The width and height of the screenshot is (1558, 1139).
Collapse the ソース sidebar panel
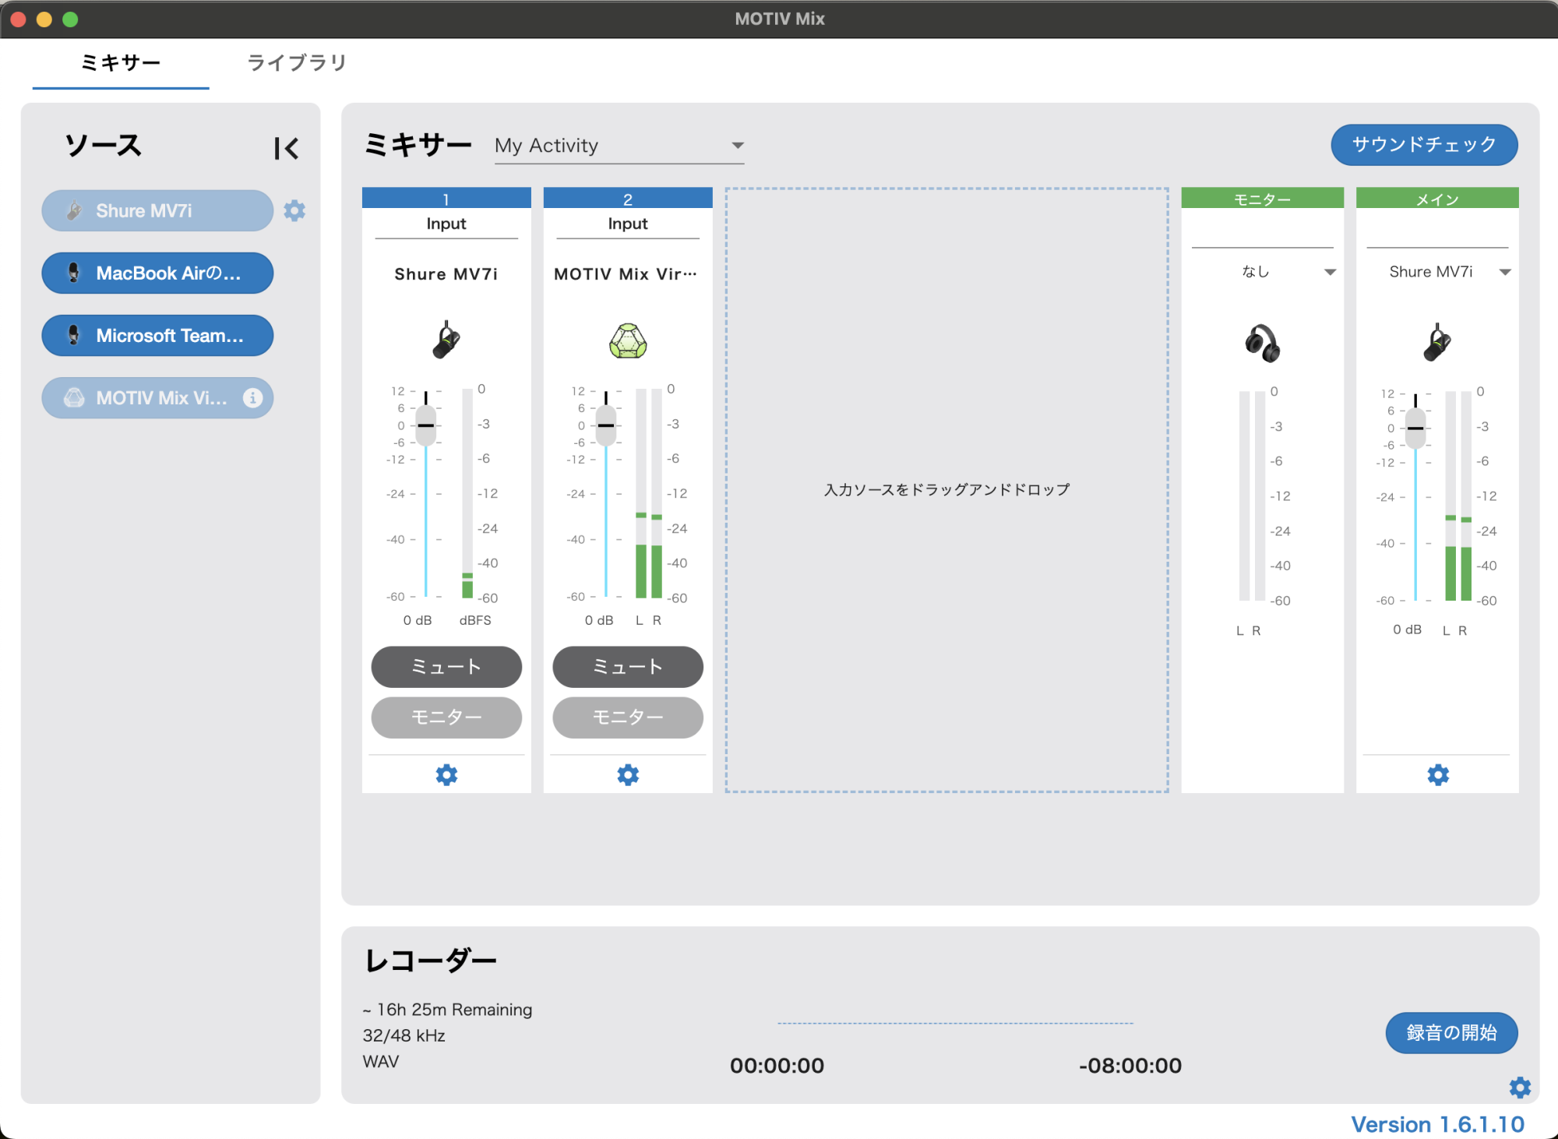pos(286,148)
